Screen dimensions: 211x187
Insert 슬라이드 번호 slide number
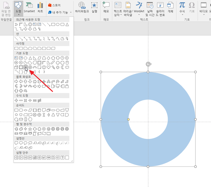[160, 9]
